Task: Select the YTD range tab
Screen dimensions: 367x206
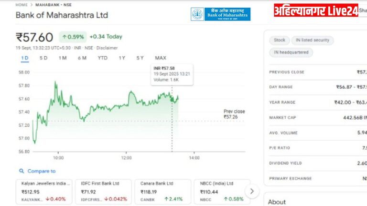Action: 102,58
